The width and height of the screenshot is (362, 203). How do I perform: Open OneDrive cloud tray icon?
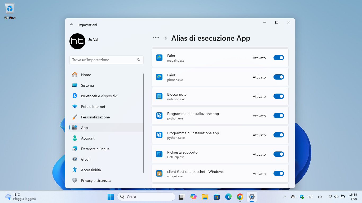293,197
